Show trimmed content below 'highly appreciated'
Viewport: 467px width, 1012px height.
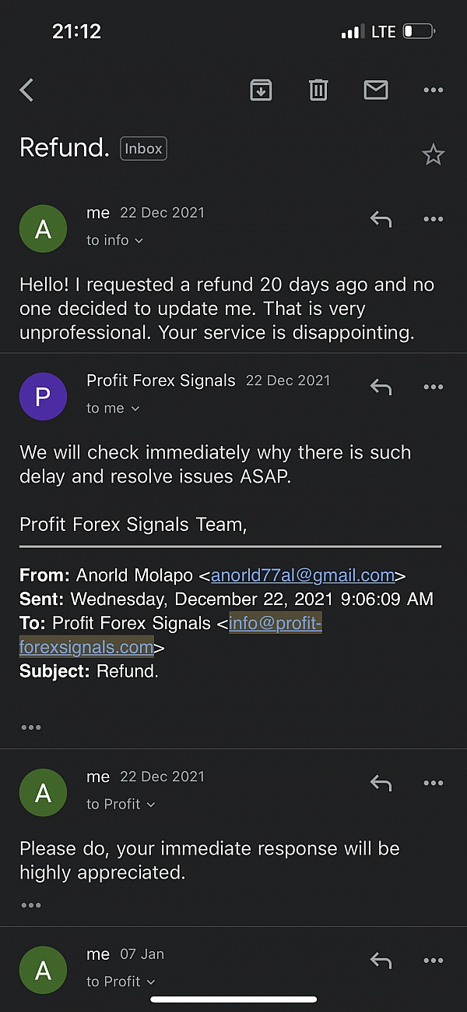tap(31, 905)
